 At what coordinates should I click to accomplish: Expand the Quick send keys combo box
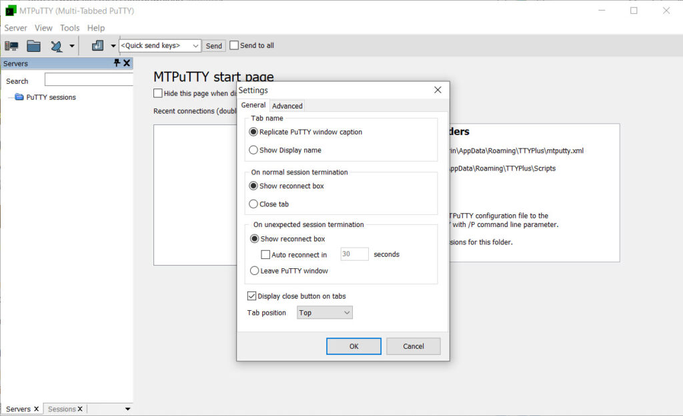click(x=195, y=46)
